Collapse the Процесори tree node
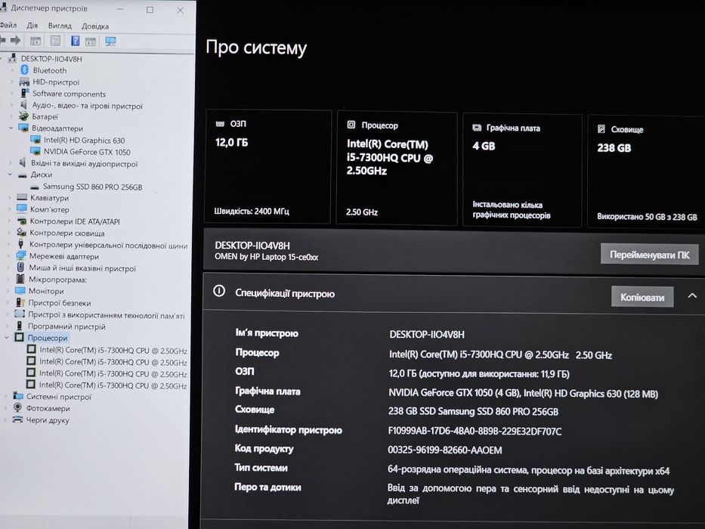705x529 pixels. click(7, 337)
